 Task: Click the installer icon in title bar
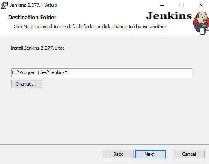pyautogui.click(x=4, y=5)
